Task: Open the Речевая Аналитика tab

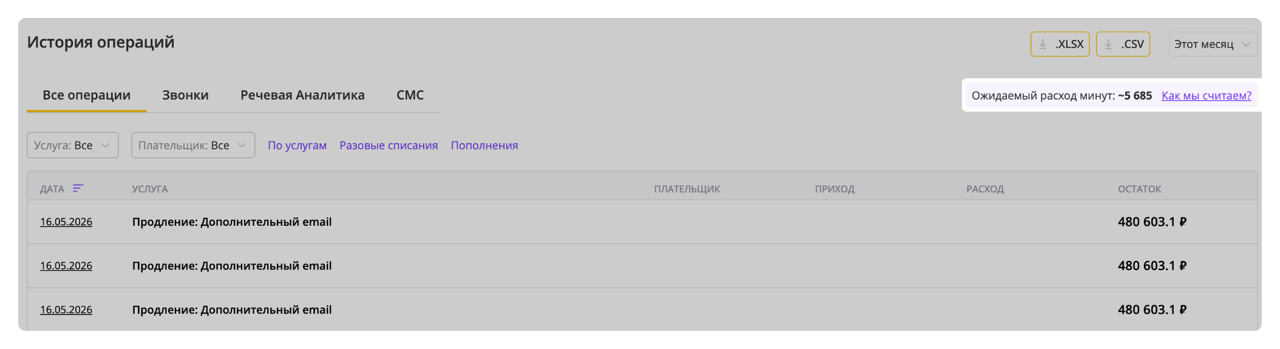Action: (302, 95)
